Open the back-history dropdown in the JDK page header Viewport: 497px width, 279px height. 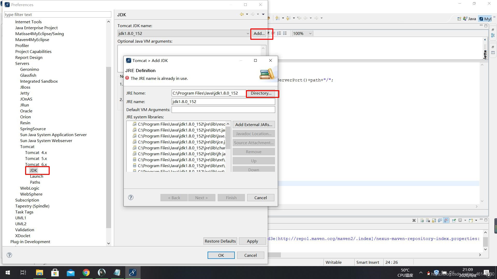pyautogui.click(x=247, y=14)
